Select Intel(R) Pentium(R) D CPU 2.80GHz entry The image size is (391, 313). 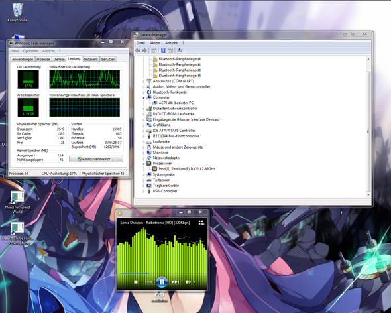coord(187,169)
